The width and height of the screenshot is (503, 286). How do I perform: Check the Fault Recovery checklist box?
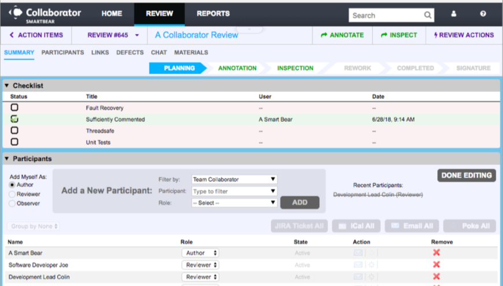(14, 107)
